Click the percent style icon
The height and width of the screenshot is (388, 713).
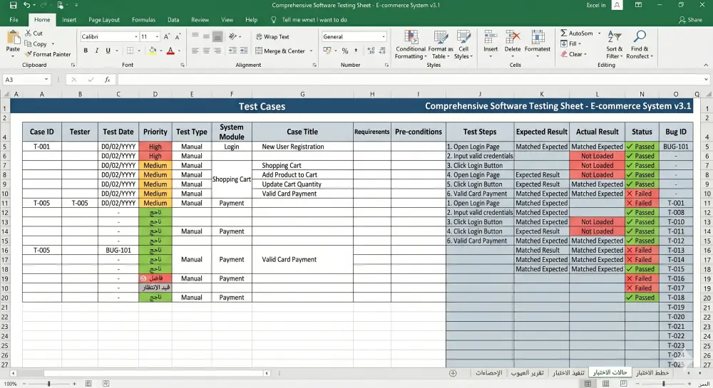[x=345, y=51]
